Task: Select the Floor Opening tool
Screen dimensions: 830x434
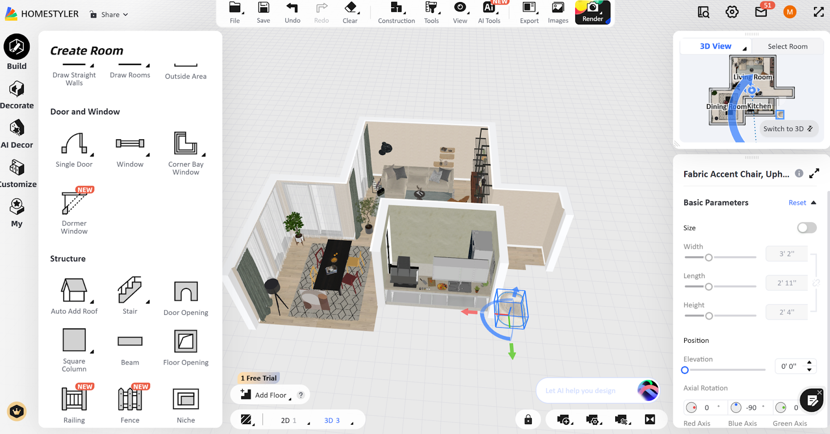Action: (186, 348)
